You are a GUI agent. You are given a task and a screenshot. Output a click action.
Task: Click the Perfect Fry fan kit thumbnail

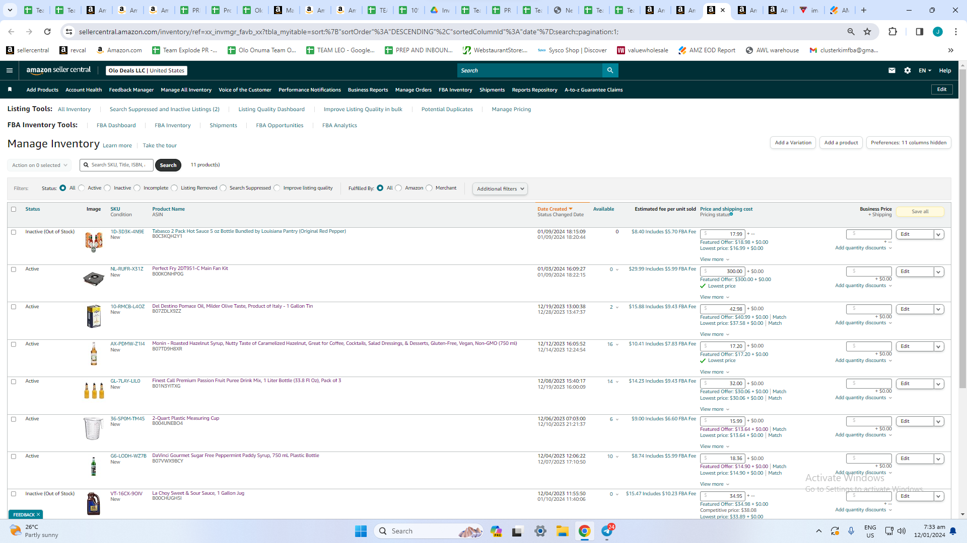click(x=94, y=279)
